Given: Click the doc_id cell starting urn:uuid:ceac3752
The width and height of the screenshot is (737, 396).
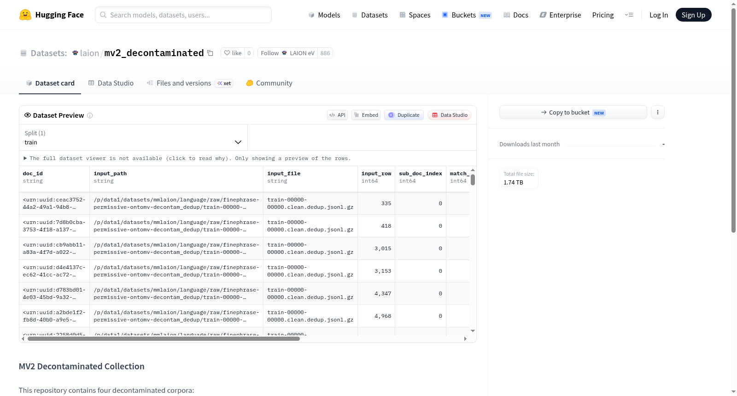Looking at the screenshot, I should [x=54, y=203].
